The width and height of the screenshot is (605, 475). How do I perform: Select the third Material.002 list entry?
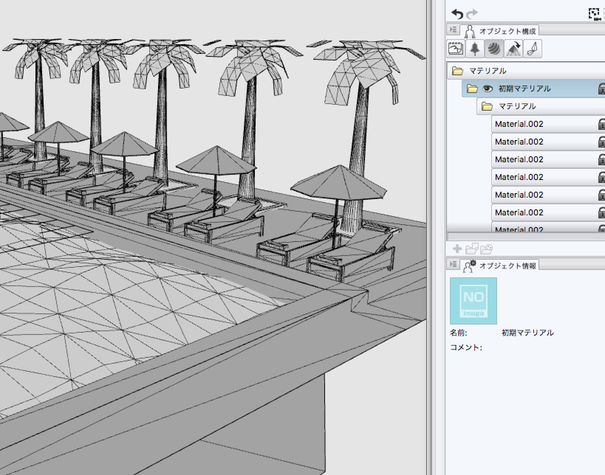tap(519, 159)
